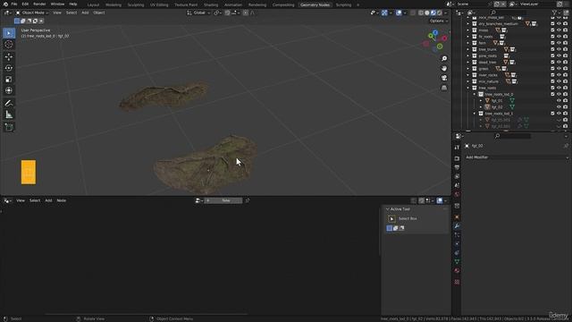The height and width of the screenshot is (322, 572).
Task: Open the Add Modifier dropdown
Action: pos(517,157)
